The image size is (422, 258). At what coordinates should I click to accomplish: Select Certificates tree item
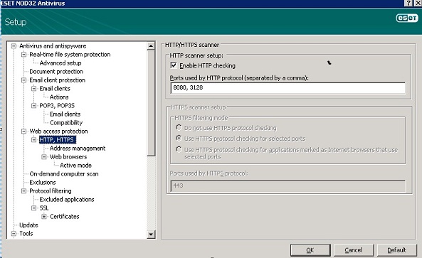pos(64,216)
